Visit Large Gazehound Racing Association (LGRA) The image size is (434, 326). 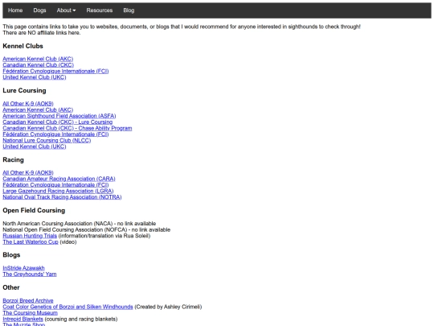58,191
